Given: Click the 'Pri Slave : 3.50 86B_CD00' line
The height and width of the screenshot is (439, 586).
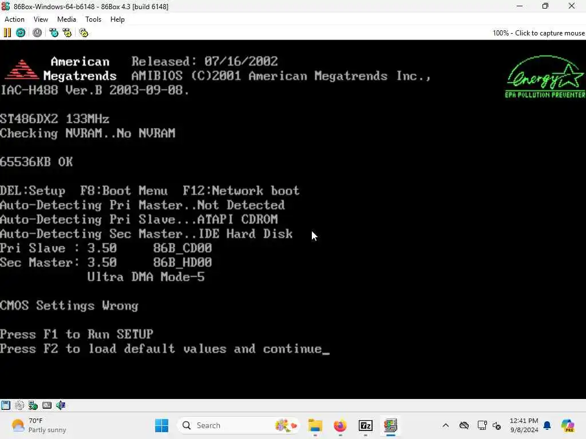Looking at the screenshot, I should click(x=106, y=248).
